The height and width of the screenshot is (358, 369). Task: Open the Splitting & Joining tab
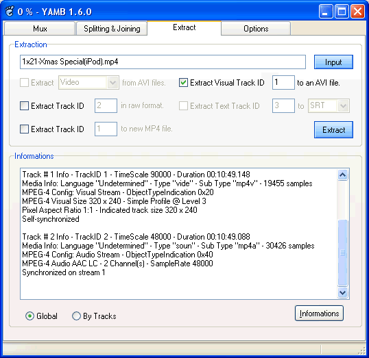[x=112, y=29]
